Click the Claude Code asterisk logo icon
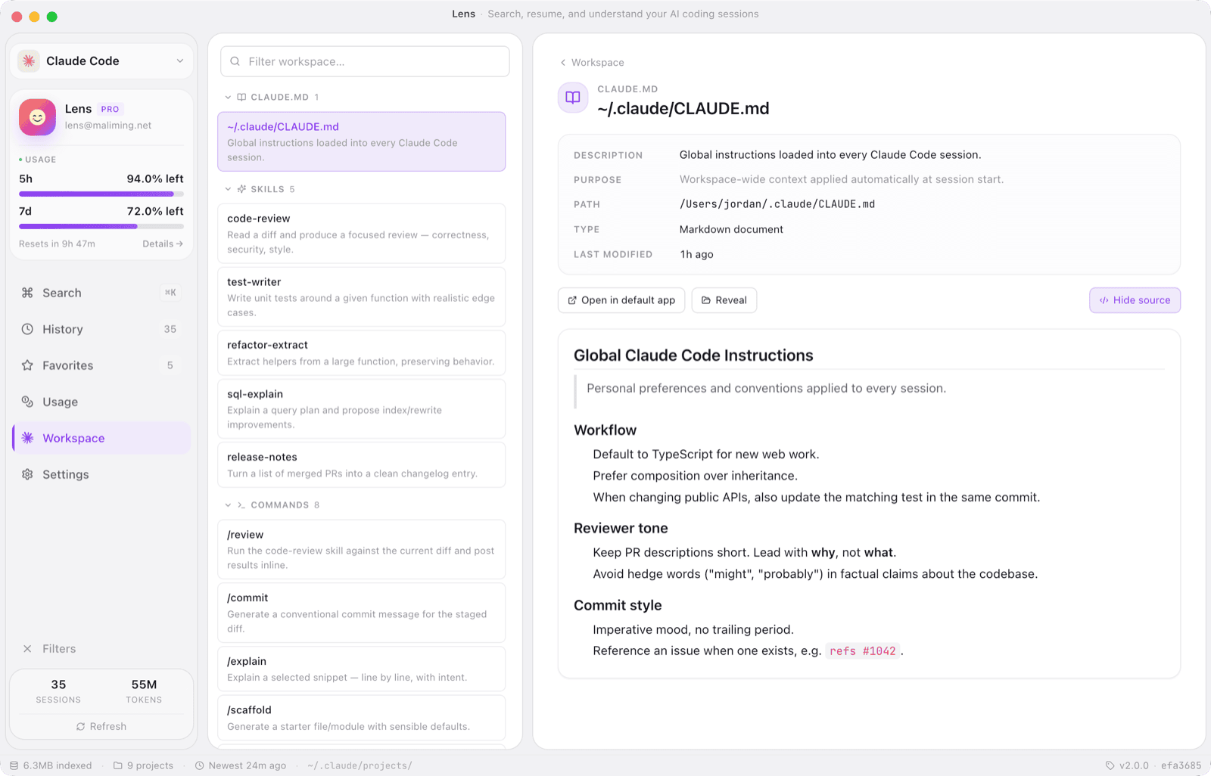Viewport: 1211px width, 776px height. click(x=29, y=61)
